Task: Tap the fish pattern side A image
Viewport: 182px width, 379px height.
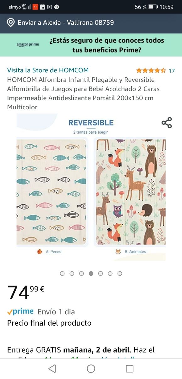Action: click(x=51, y=192)
